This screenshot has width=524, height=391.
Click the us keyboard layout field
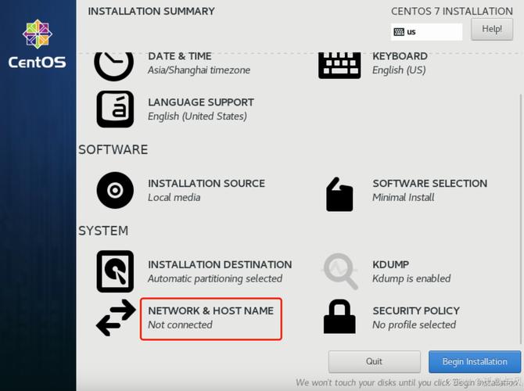pos(426,32)
